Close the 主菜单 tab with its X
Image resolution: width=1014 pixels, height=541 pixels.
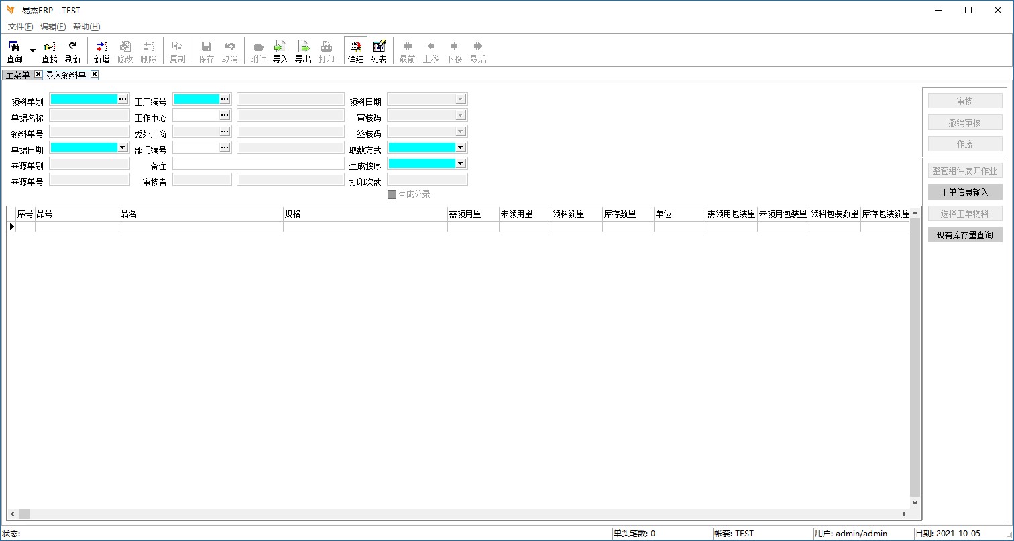pos(38,74)
